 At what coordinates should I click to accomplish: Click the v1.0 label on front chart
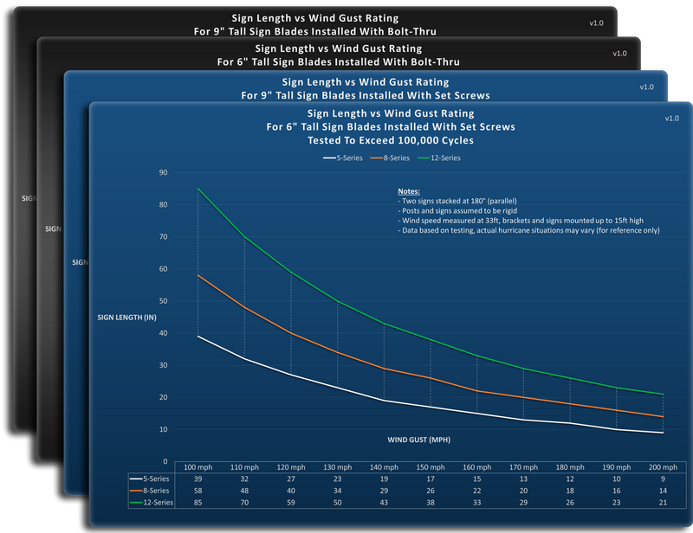click(x=672, y=119)
